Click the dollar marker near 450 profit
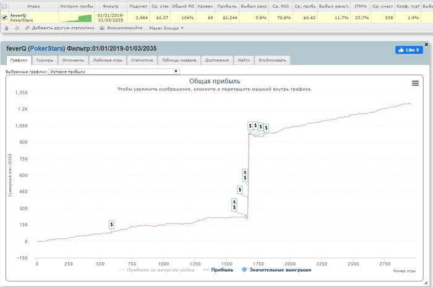 point(240,189)
